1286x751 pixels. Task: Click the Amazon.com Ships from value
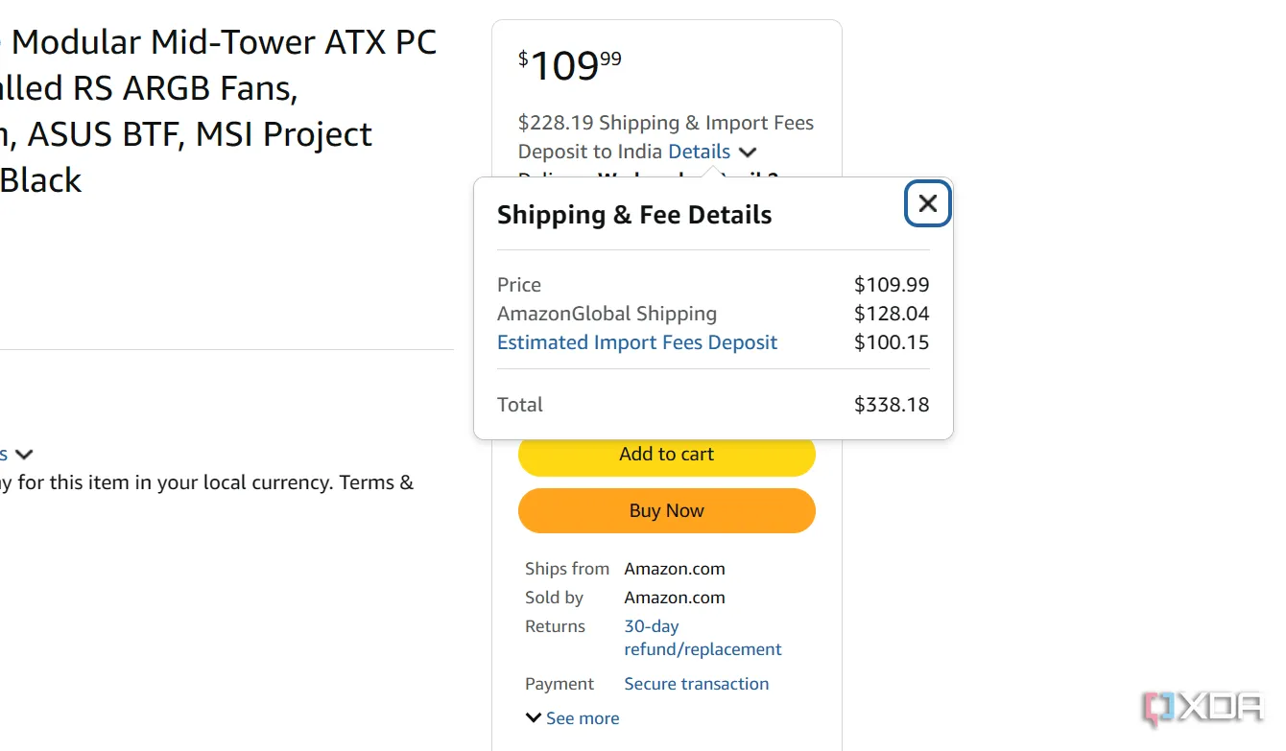tap(674, 569)
